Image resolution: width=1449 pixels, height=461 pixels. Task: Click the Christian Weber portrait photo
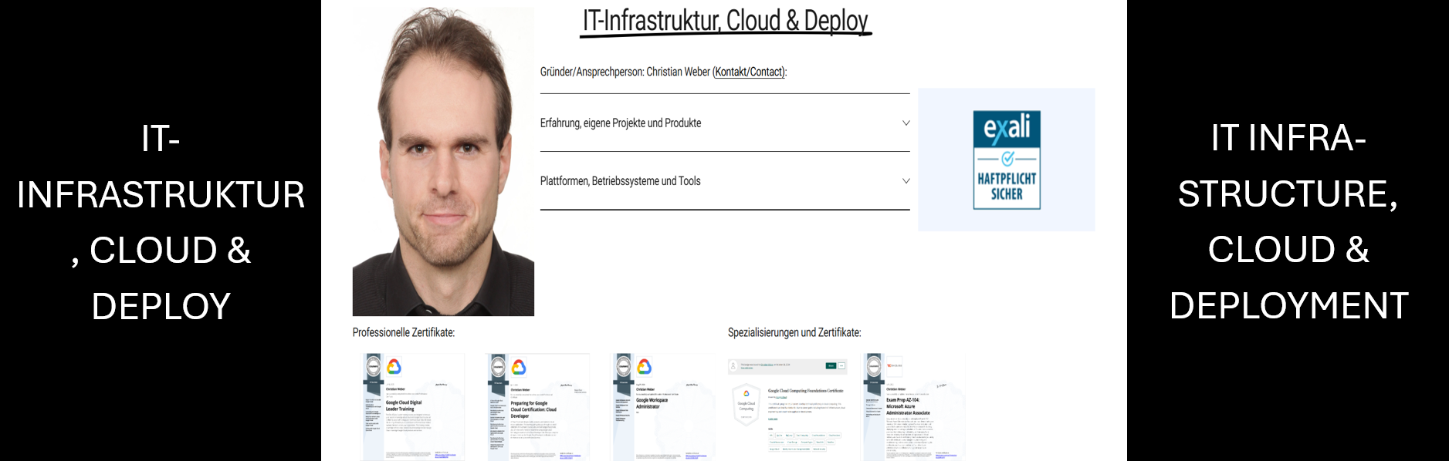click(x=443, y=162)
